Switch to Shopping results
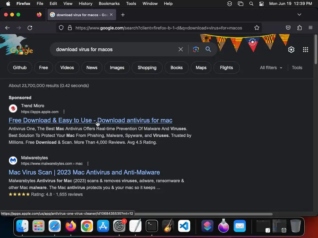Screen dimensions: 318x238 coord(147,68)
